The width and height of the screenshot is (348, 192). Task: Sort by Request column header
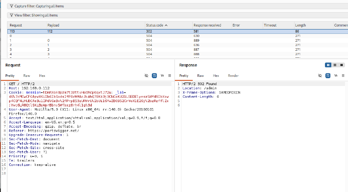point(27,25)
